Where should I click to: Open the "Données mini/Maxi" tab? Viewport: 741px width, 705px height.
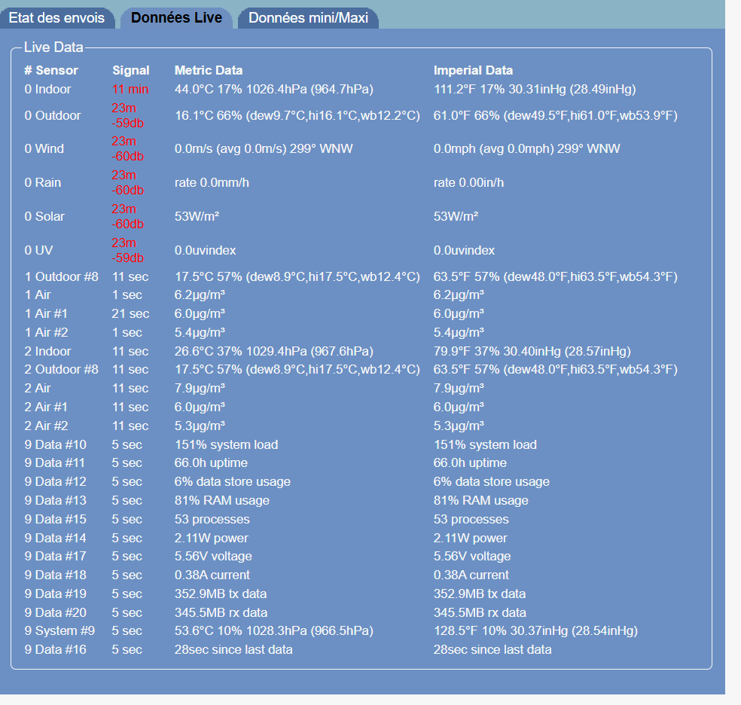pyautogui.click(x=308, y=18)
